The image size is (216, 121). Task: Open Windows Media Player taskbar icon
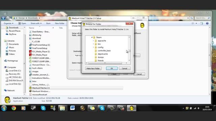click(23, 108)
